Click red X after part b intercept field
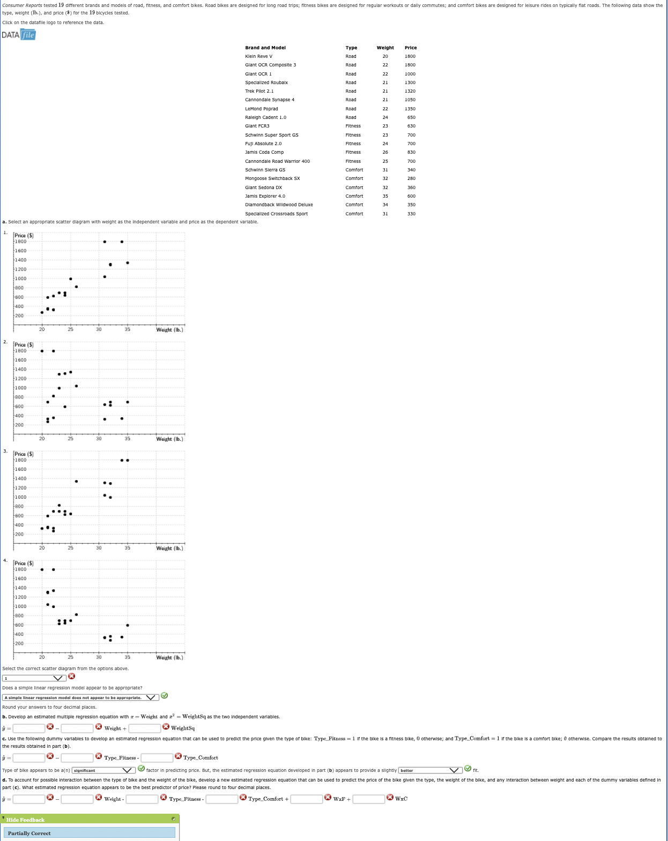The width and height of the screenshot is (668, 841). tap(50, 727)
